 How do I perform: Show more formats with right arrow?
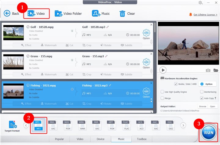[x=183, y=125]
